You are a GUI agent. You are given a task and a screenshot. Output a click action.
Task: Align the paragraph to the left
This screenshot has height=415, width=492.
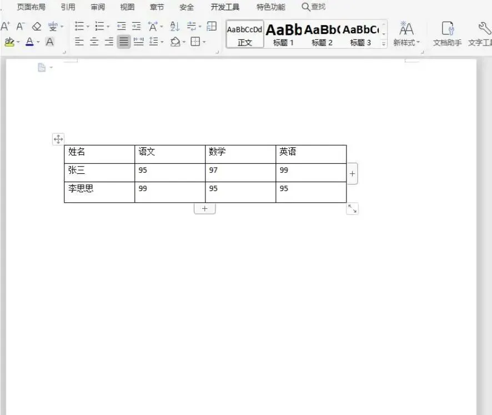pos(79,42)
